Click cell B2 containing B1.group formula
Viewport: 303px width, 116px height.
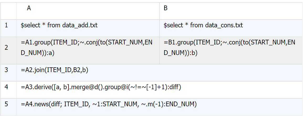(231, 50)
